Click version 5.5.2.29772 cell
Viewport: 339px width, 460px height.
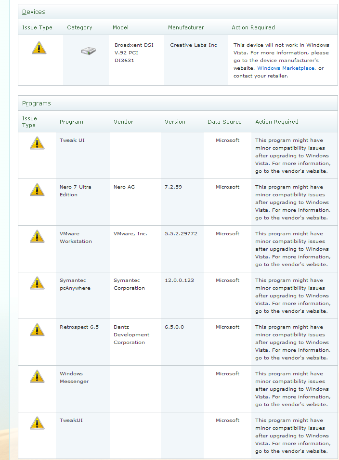pos(181,233)
